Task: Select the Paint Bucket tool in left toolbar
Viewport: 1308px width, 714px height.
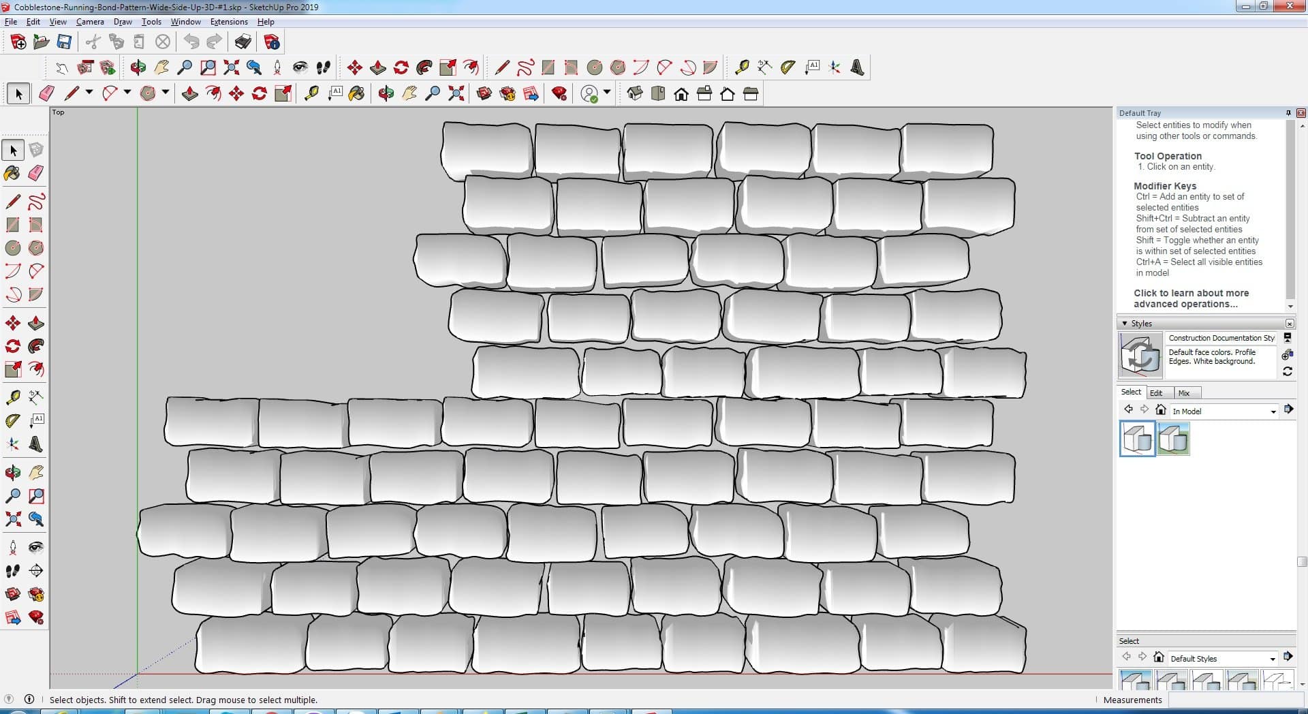Action: 12,173
